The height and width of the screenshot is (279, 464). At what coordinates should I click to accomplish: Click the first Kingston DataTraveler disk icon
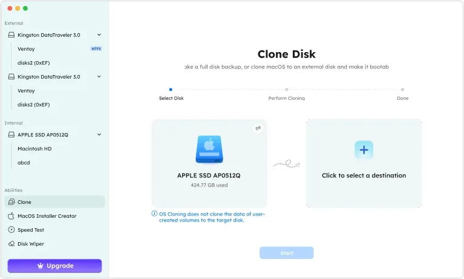click(11, 35)
